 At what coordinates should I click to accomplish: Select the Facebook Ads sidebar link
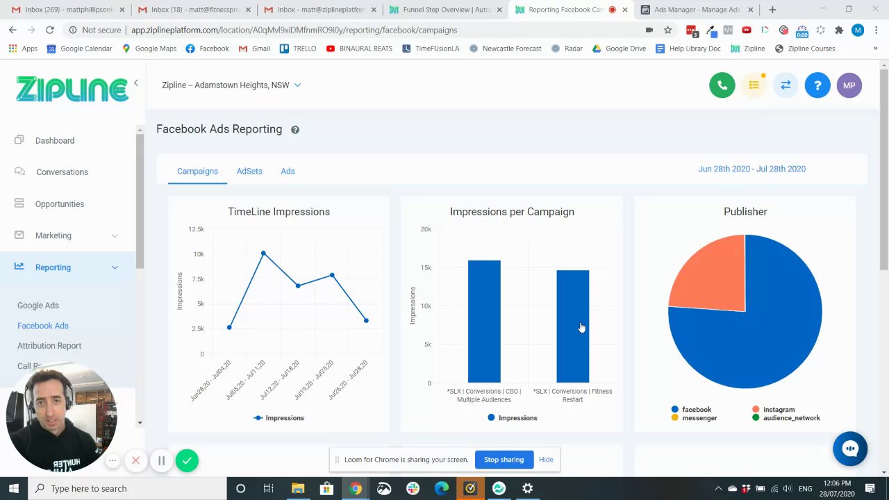coord(43,326)
